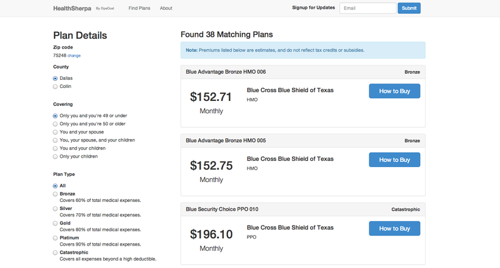Click 'Covers all expenses beyond a high deductible' text
Viewport: 500px width, 268px height.
coord(108,259)
